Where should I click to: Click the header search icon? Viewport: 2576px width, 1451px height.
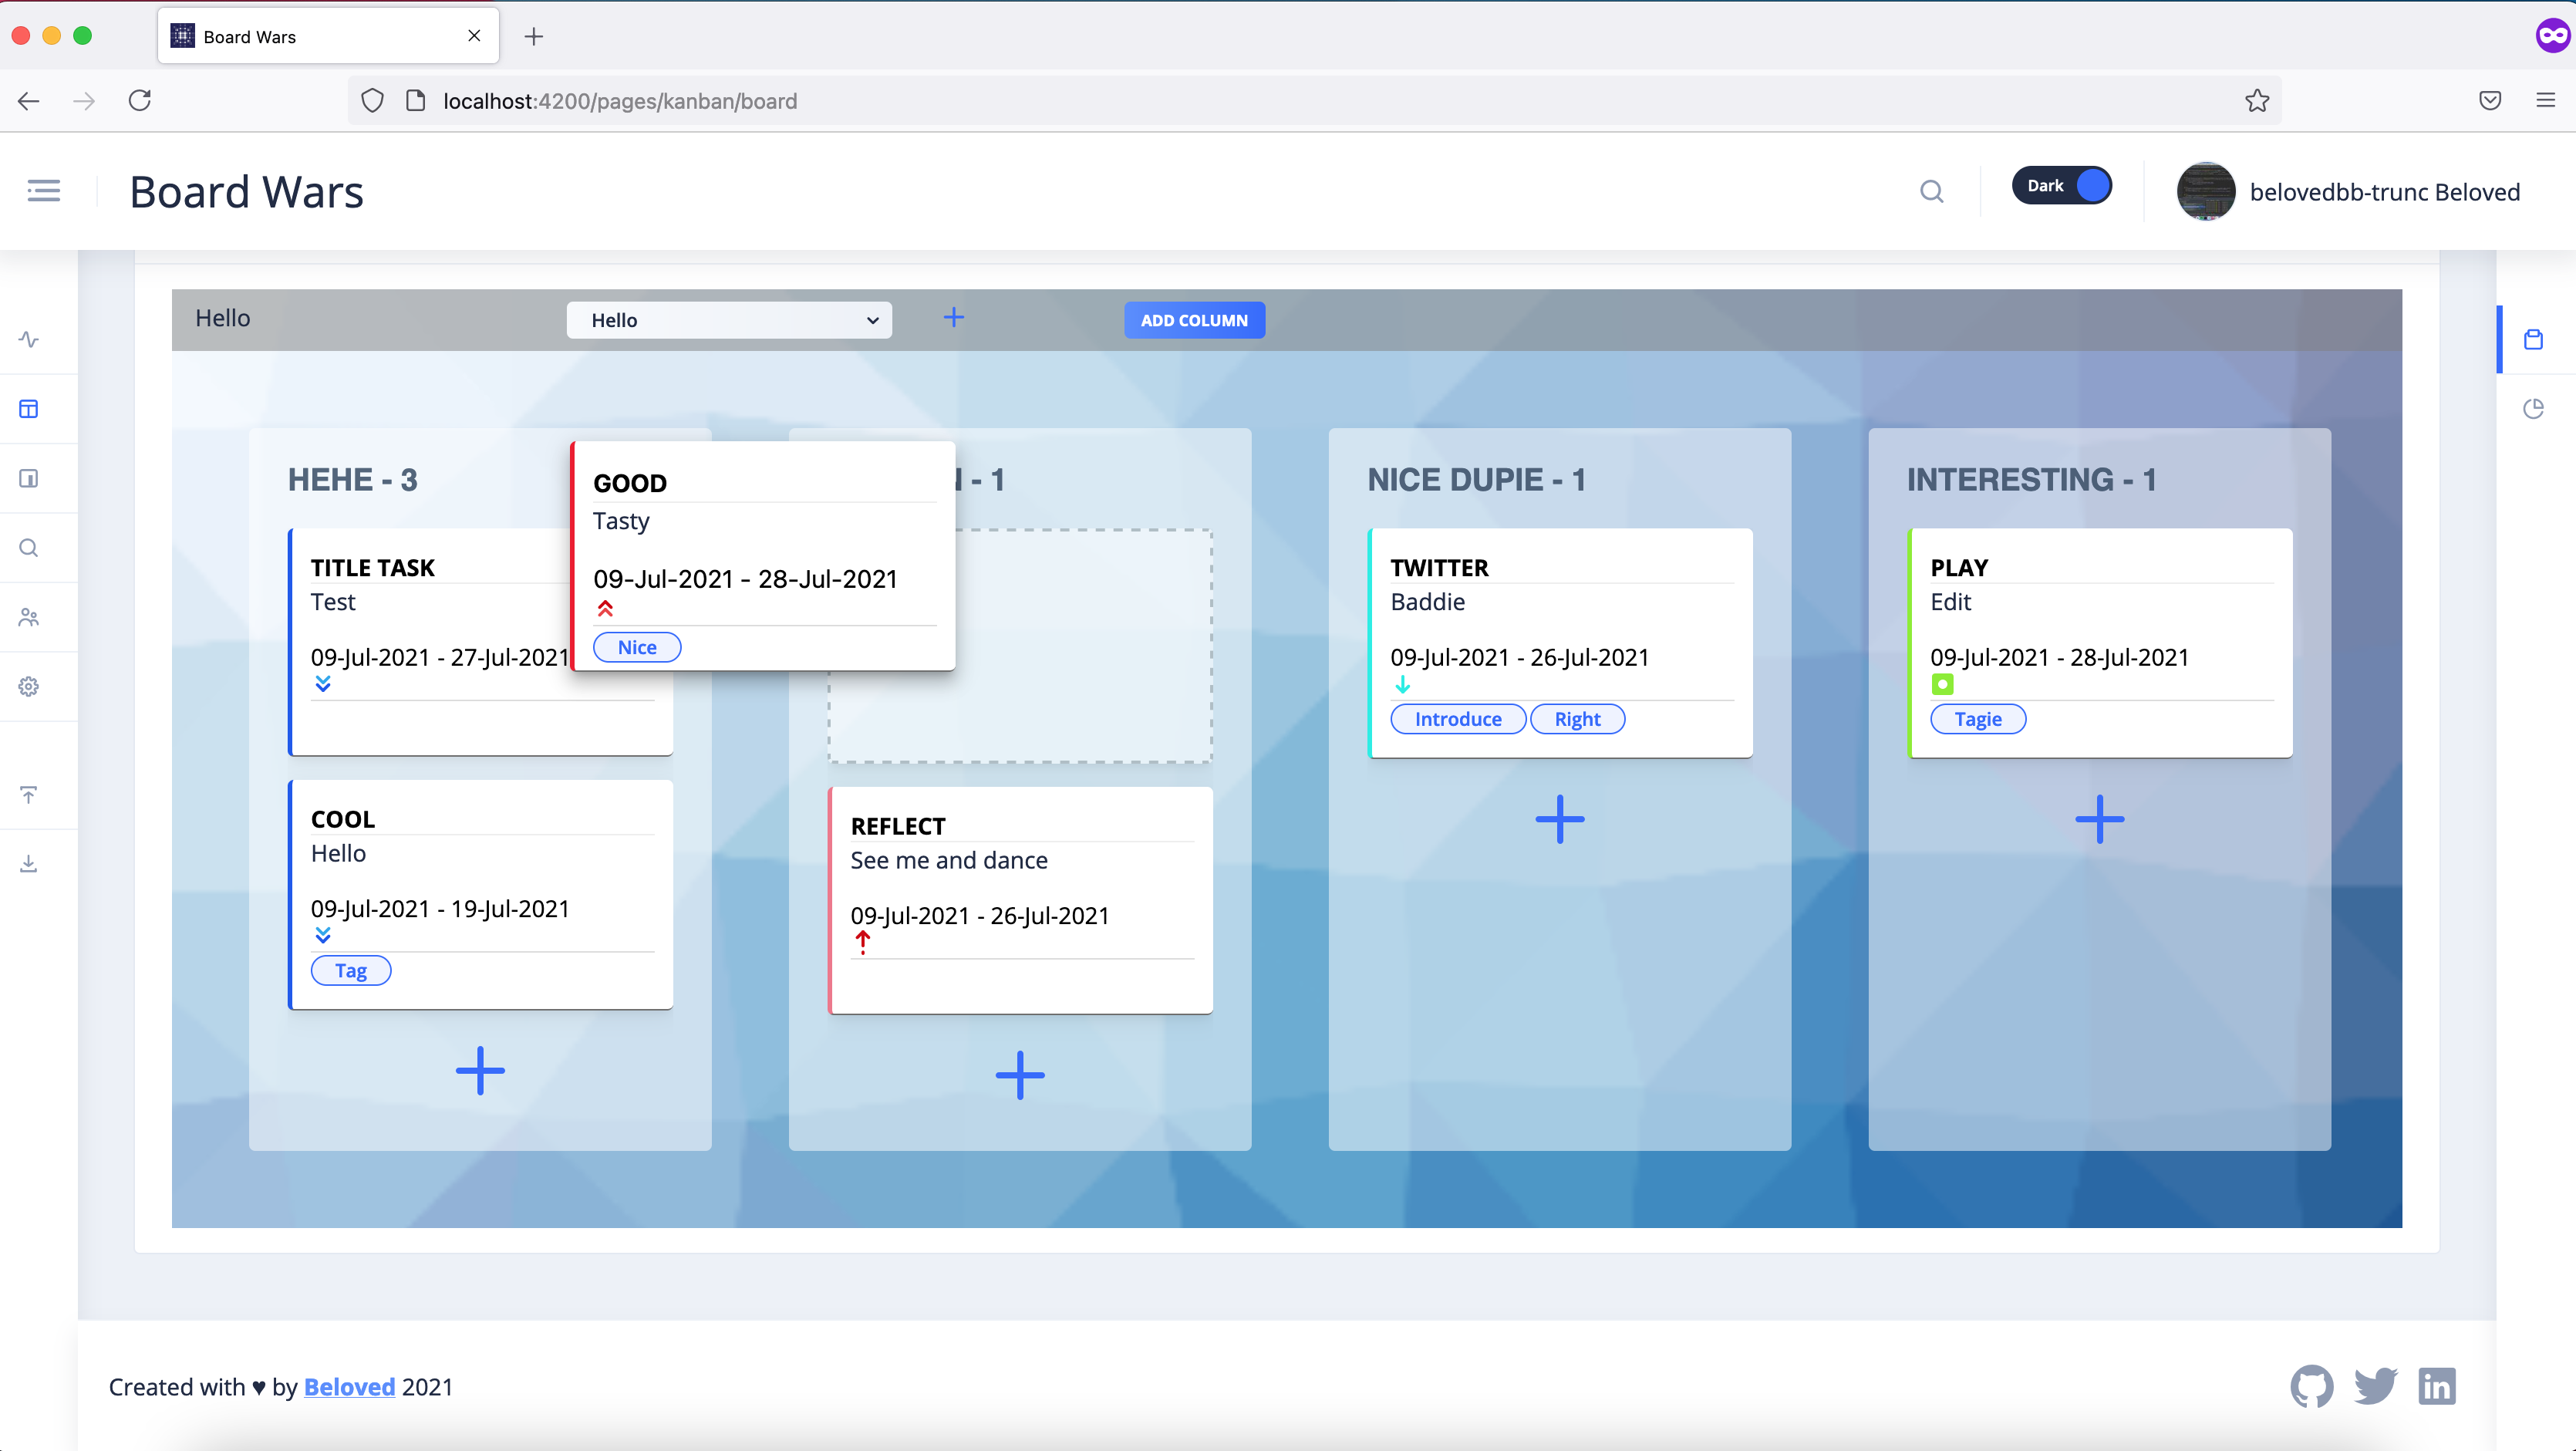coord(1931,191)
